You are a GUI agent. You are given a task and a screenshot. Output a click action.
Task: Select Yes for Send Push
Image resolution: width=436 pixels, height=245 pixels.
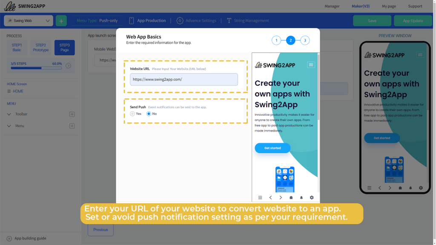(132, 114)
